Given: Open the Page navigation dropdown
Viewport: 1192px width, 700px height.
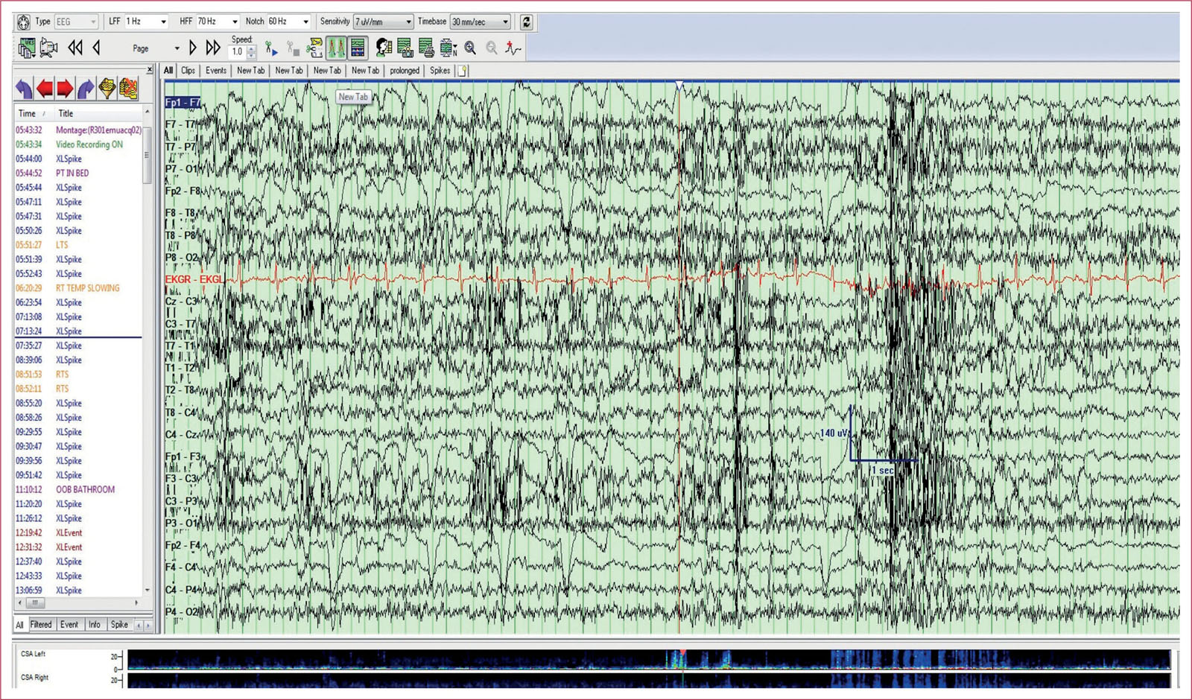Looking at the screenshot, I should tap(177, 48).
